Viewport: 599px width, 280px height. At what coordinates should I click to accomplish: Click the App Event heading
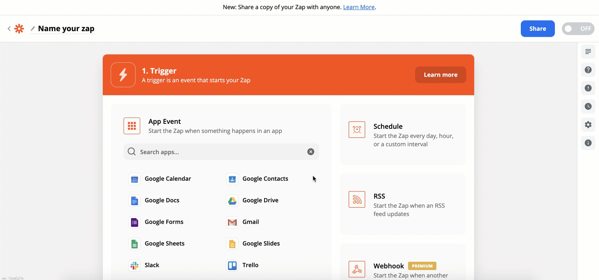click(x=165, y=121)
